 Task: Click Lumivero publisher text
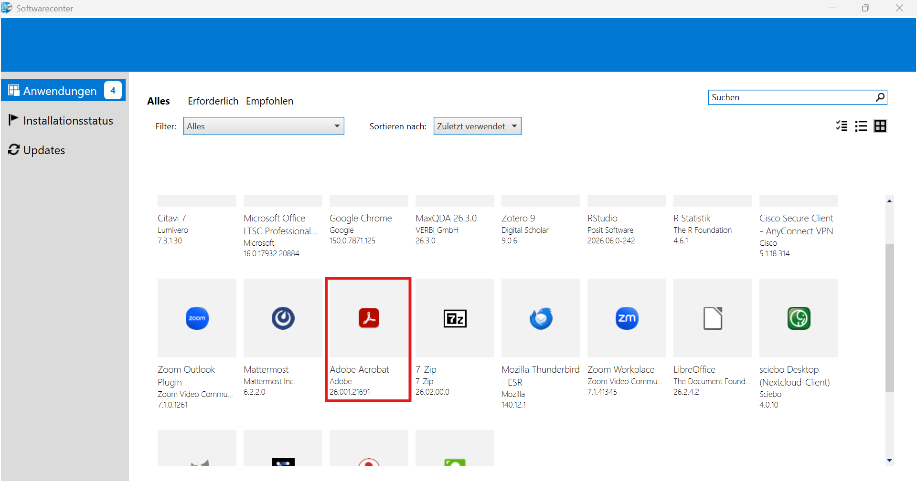(173, 230)
